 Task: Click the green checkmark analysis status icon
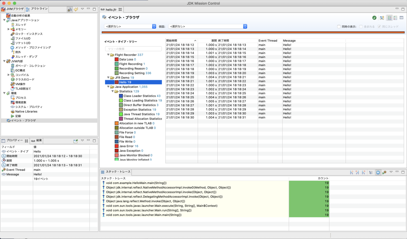(374, 18)
